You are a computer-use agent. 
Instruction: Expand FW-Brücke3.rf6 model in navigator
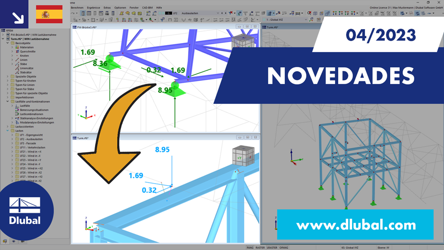point(3,35)
